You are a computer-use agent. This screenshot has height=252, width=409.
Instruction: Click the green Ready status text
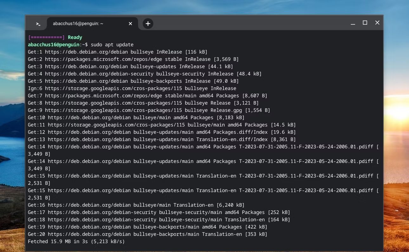click(x=75, y=37)
